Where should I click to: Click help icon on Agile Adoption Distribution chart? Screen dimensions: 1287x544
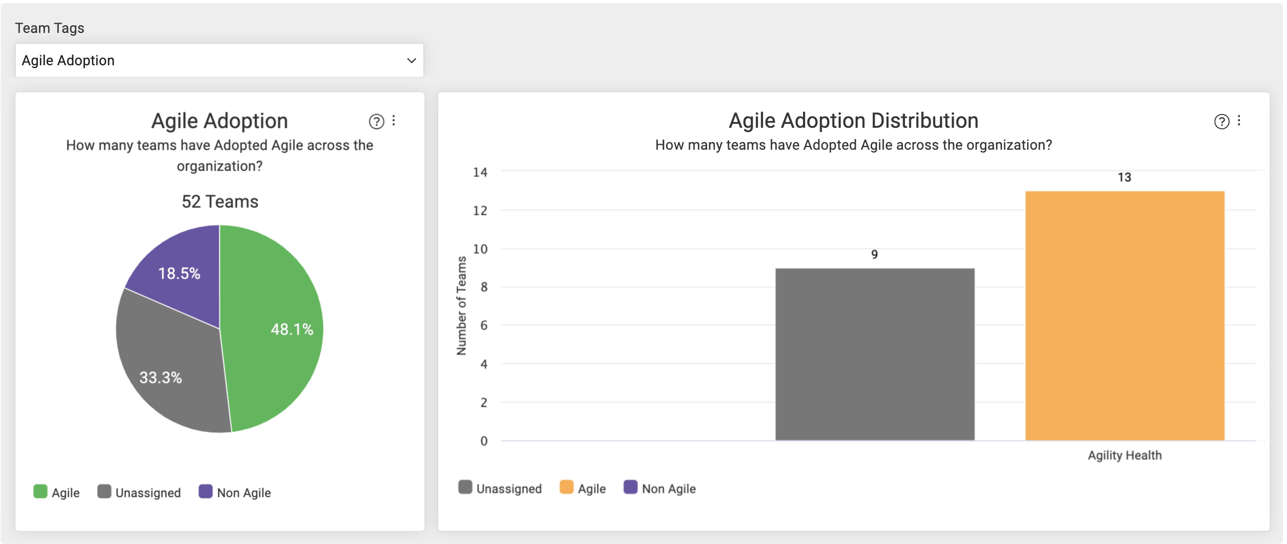pyautogui.click(x=1221, y=121)
